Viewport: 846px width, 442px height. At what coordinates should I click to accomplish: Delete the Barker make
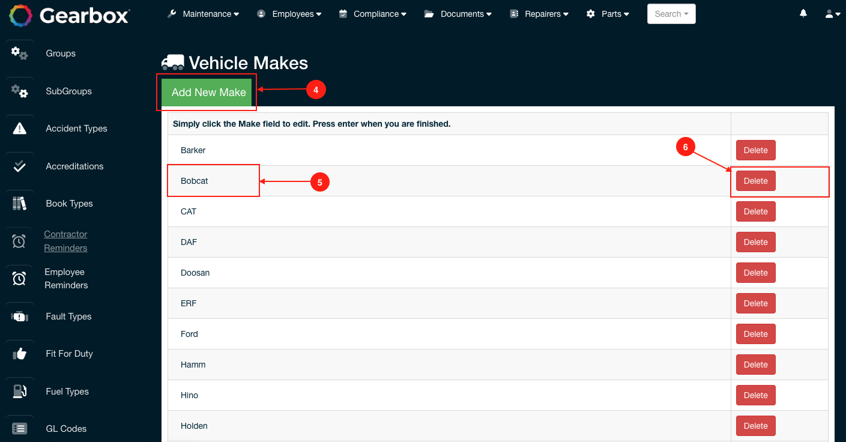(x=756, y=150)
